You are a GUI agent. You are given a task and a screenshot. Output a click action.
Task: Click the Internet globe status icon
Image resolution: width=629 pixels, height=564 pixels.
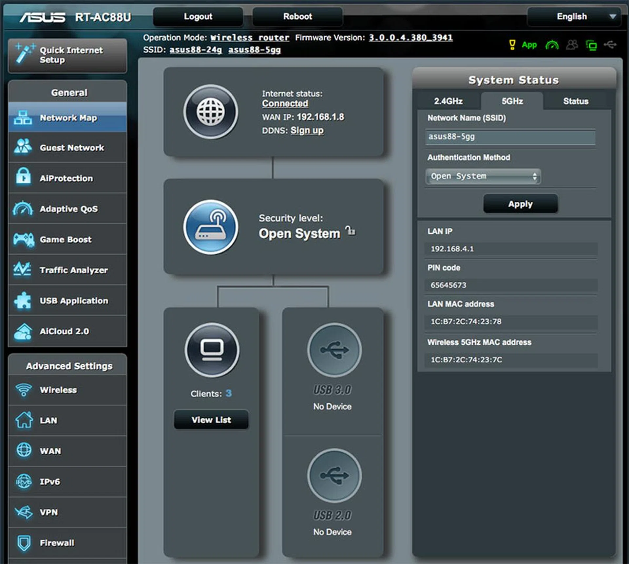[x=211, y=112]
